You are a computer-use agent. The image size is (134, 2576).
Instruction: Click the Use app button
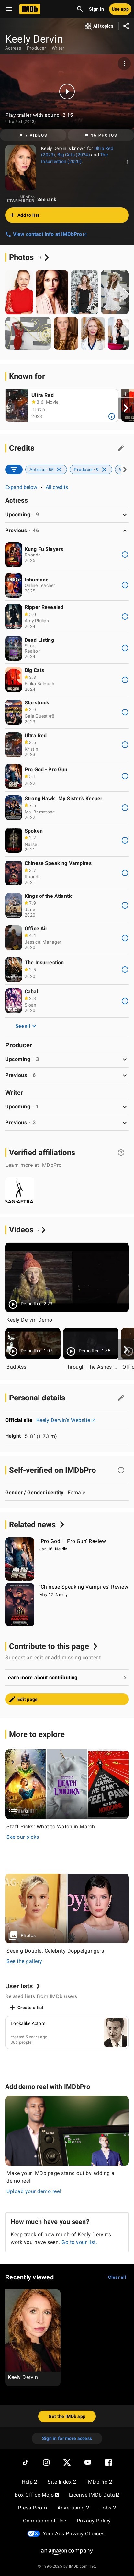click(120, 9)
